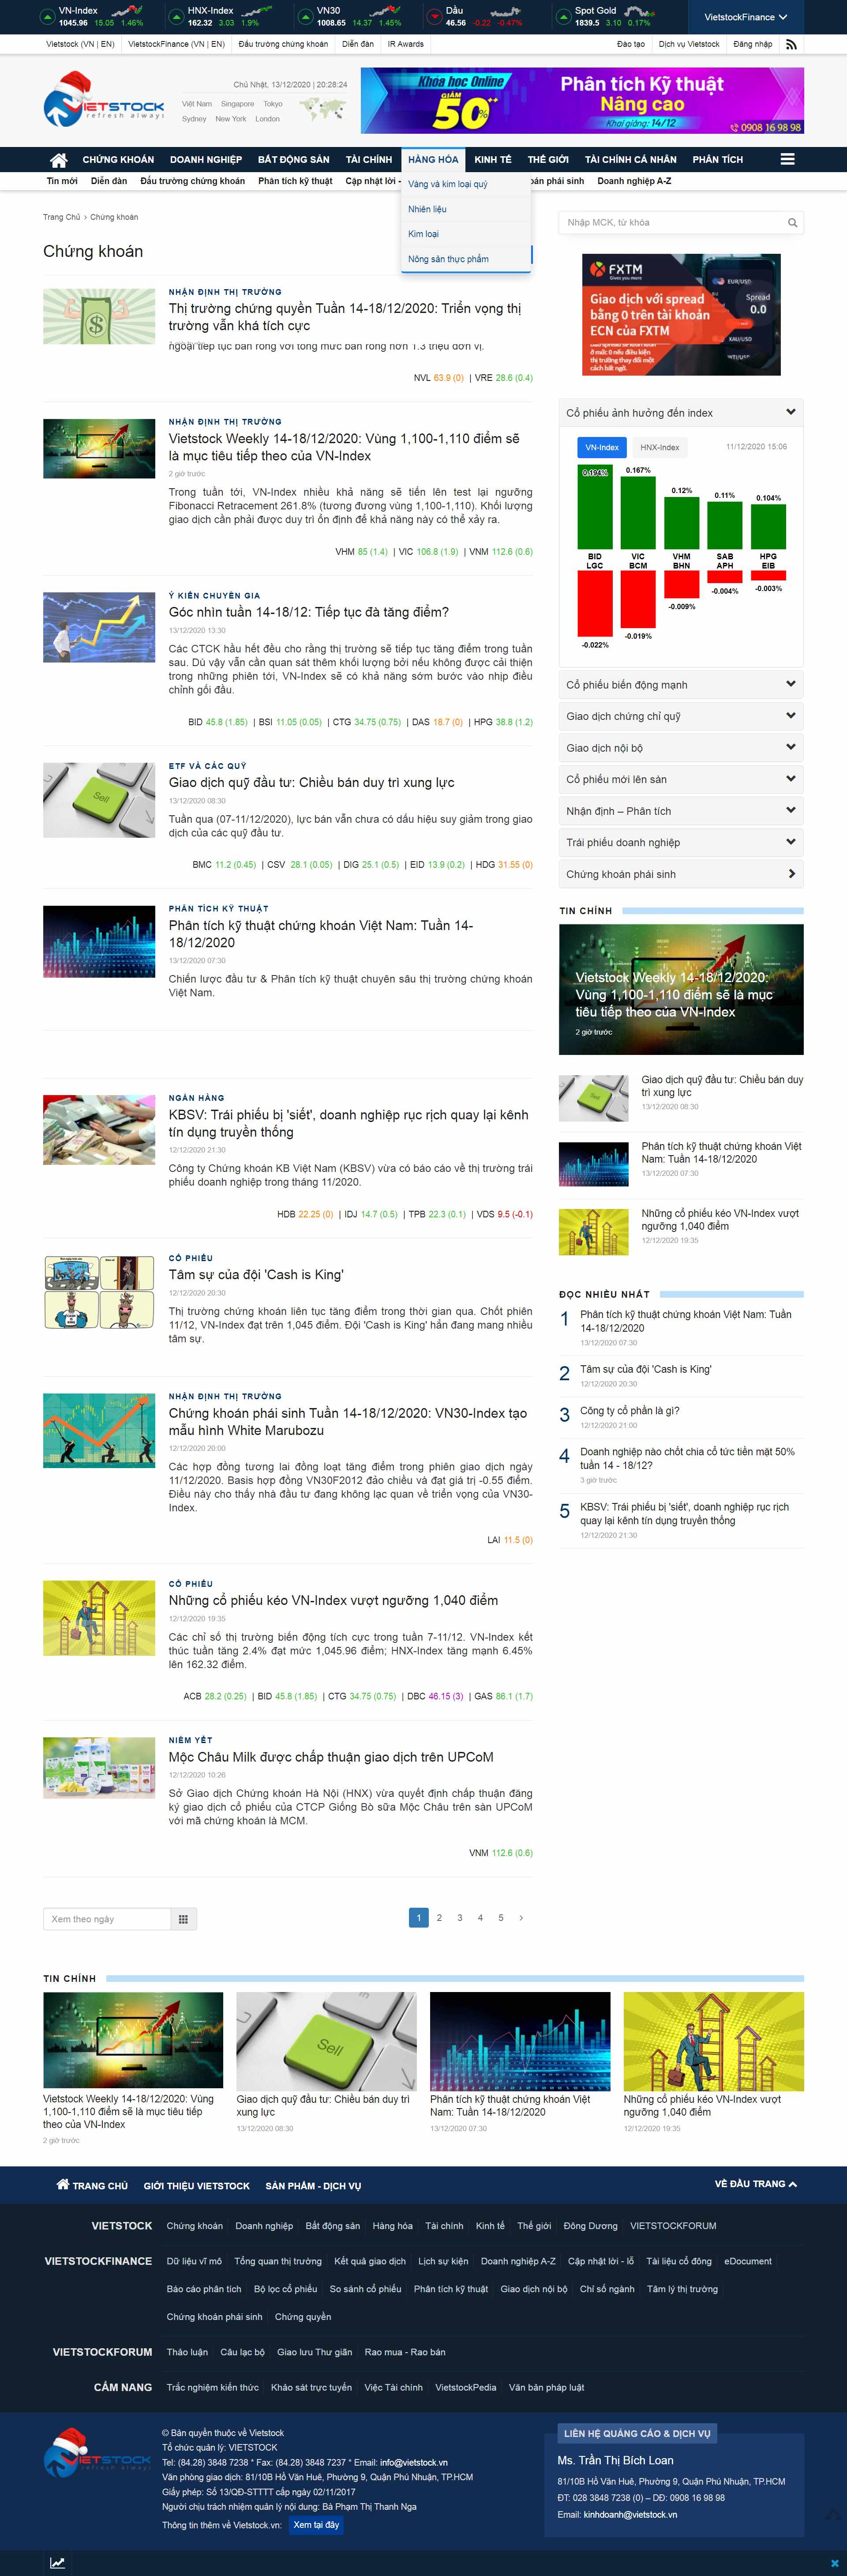Open the calendar grid icon by date field
847x2576 pixels.
click(183, 1919)
